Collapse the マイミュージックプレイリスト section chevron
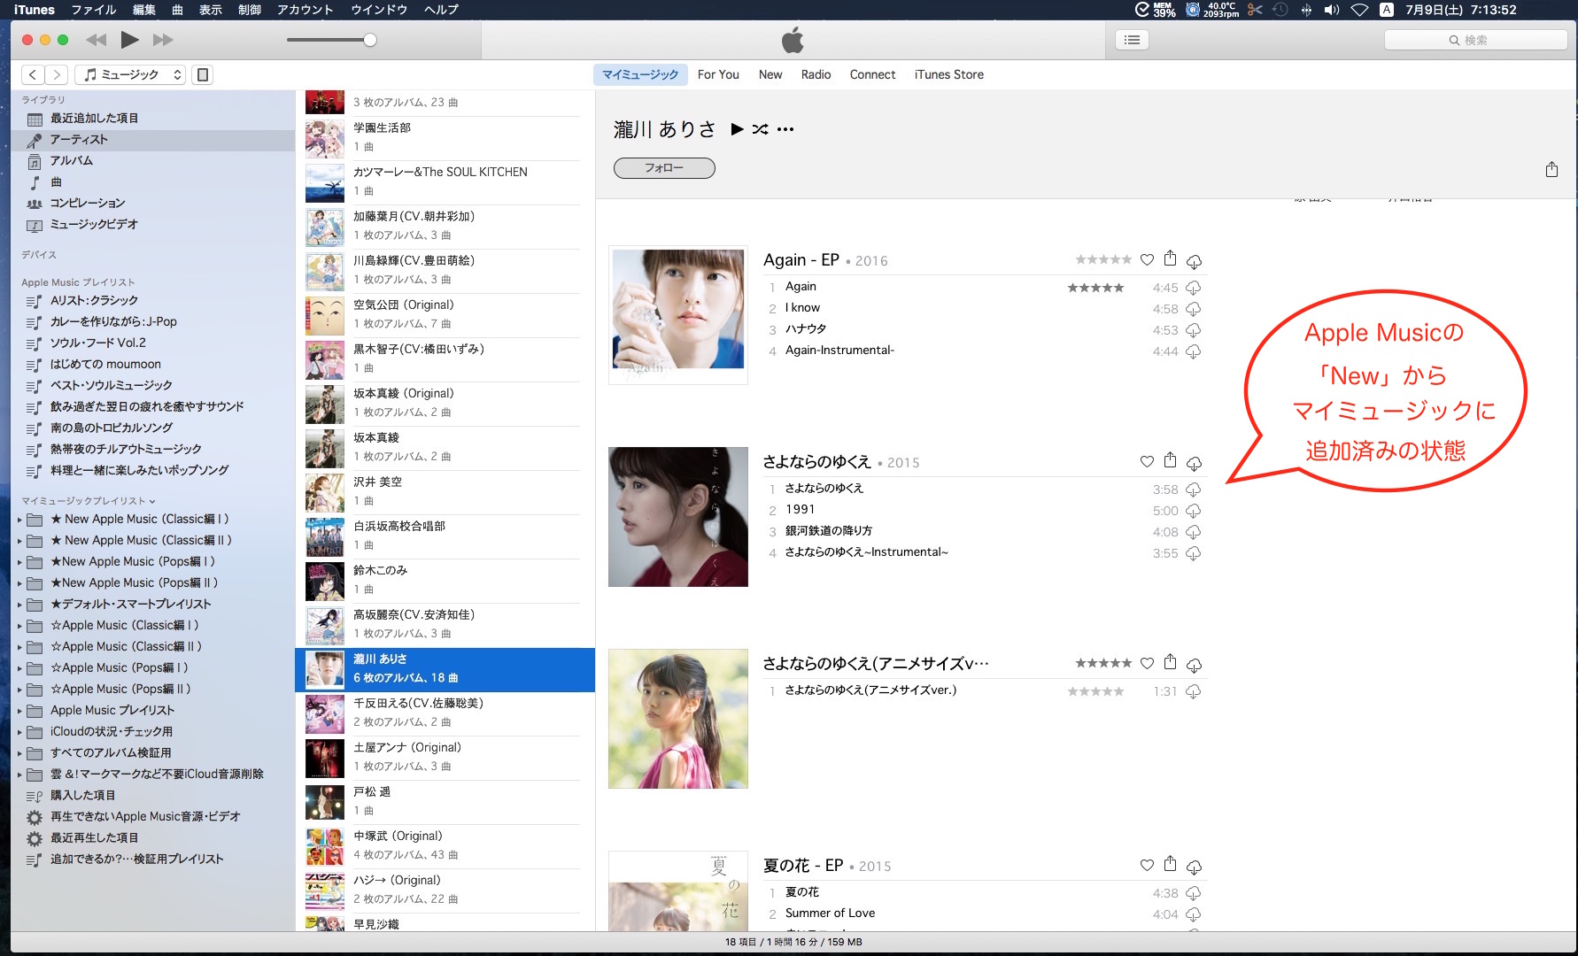The image size is (1578, 956). pos(152,501)
